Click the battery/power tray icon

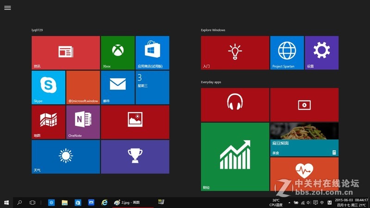(x=296, y=202)
